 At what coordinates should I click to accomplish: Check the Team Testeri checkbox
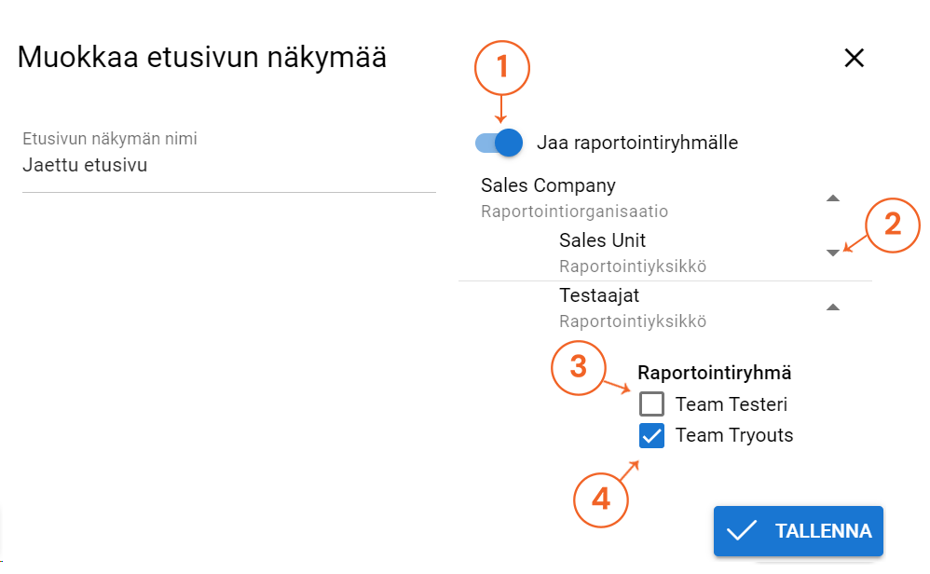click(x=651, y=404)
